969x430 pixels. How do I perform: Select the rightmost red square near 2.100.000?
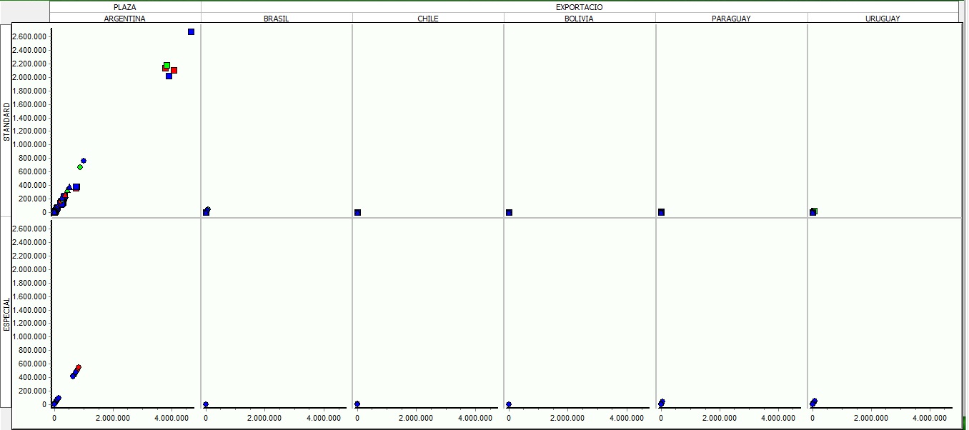pos(174,70)
